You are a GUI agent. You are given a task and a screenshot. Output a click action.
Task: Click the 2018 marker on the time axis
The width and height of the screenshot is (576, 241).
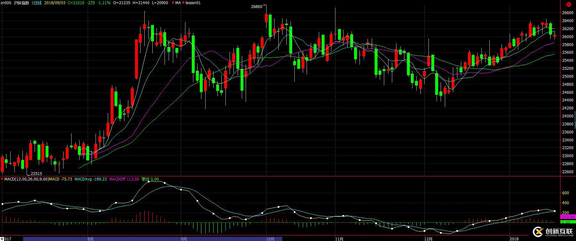pyautogui.click(x=514, y=239)
